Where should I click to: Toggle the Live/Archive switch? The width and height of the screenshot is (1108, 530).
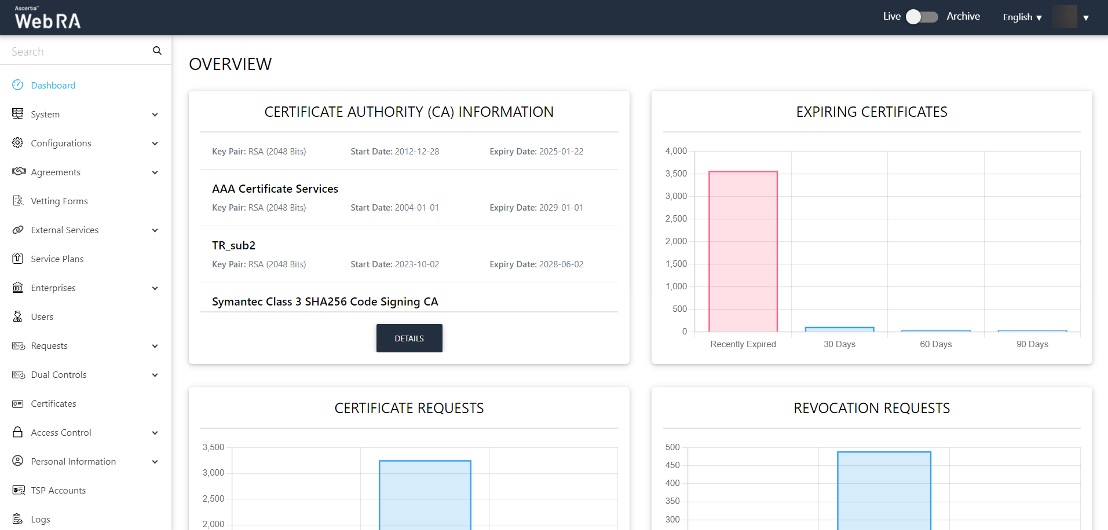tap(921, 17)
